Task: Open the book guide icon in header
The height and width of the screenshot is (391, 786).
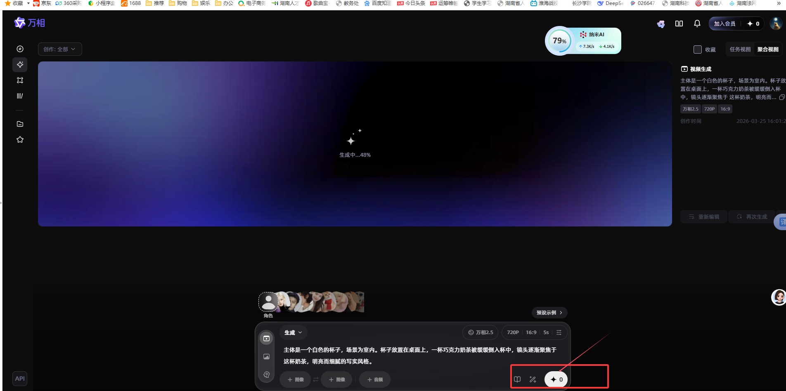Action: tap(679, 24)
